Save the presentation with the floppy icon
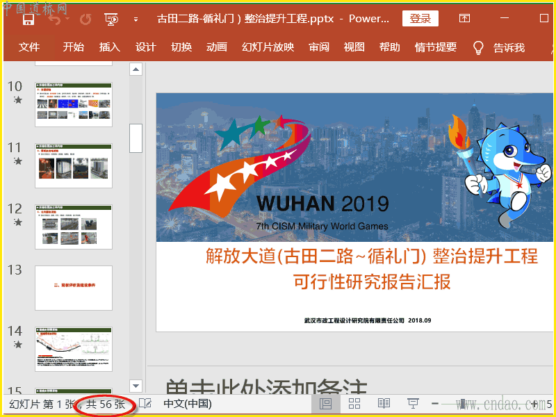Viewport: 556px width, 417px height. click(28, 19)
